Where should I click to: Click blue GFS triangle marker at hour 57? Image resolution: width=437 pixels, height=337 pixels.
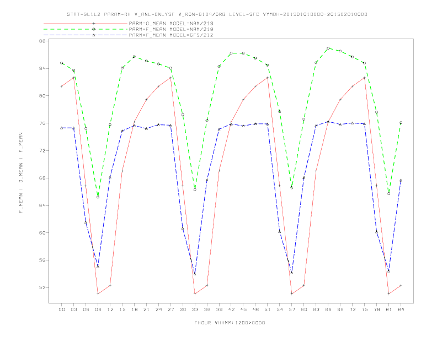(292, 273)
